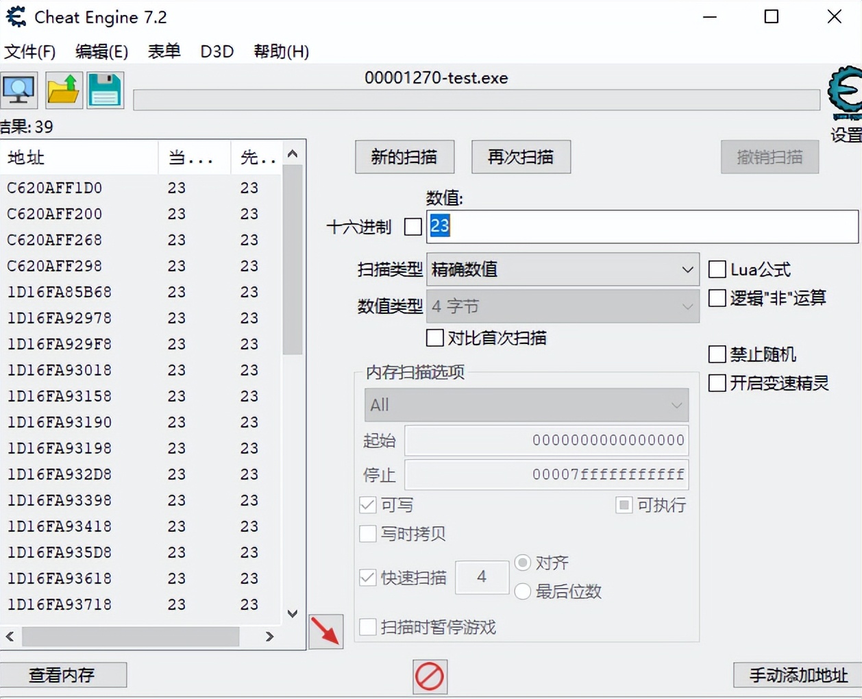Viewport: 862px width, 699px height.
Task: Enable the 开启变速精灵 checkbox
Action: click(x=717, y=382)
